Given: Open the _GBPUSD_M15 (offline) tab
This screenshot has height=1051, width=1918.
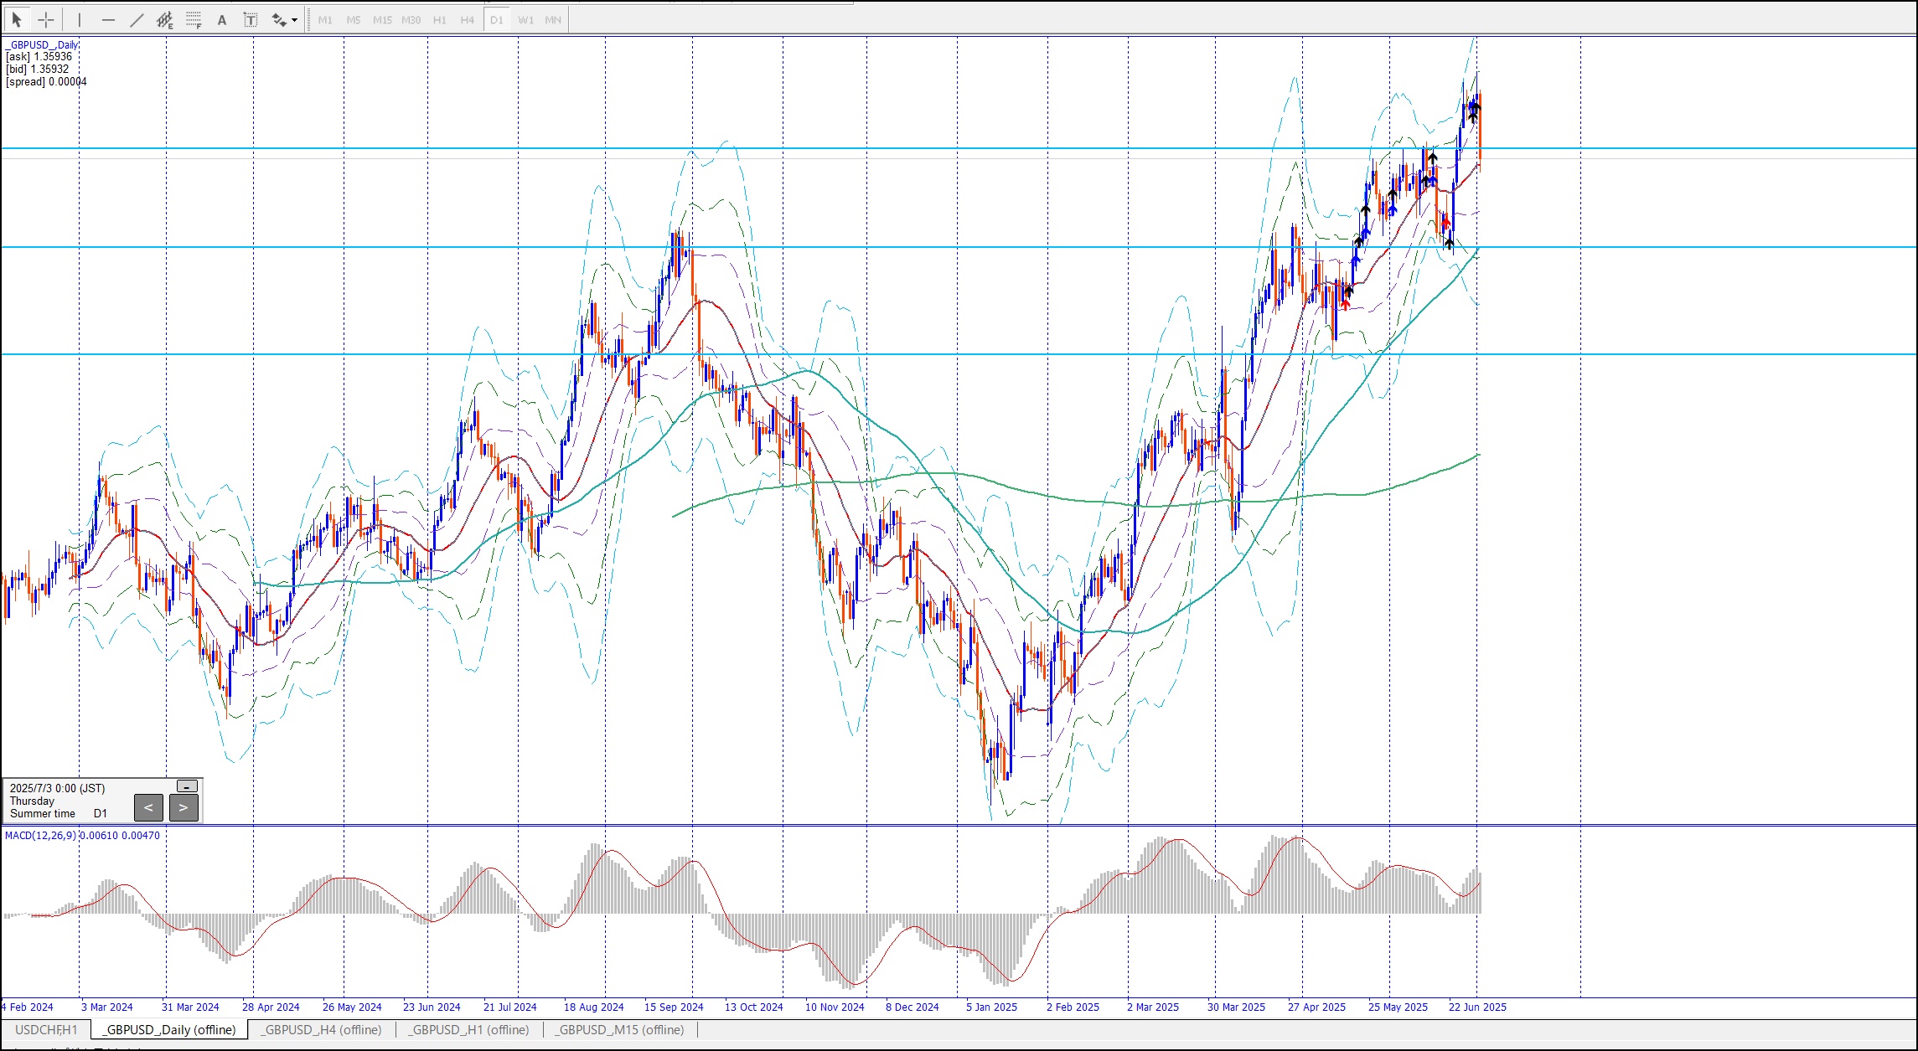Looking at the screenshot, I should click(620, 1030).
